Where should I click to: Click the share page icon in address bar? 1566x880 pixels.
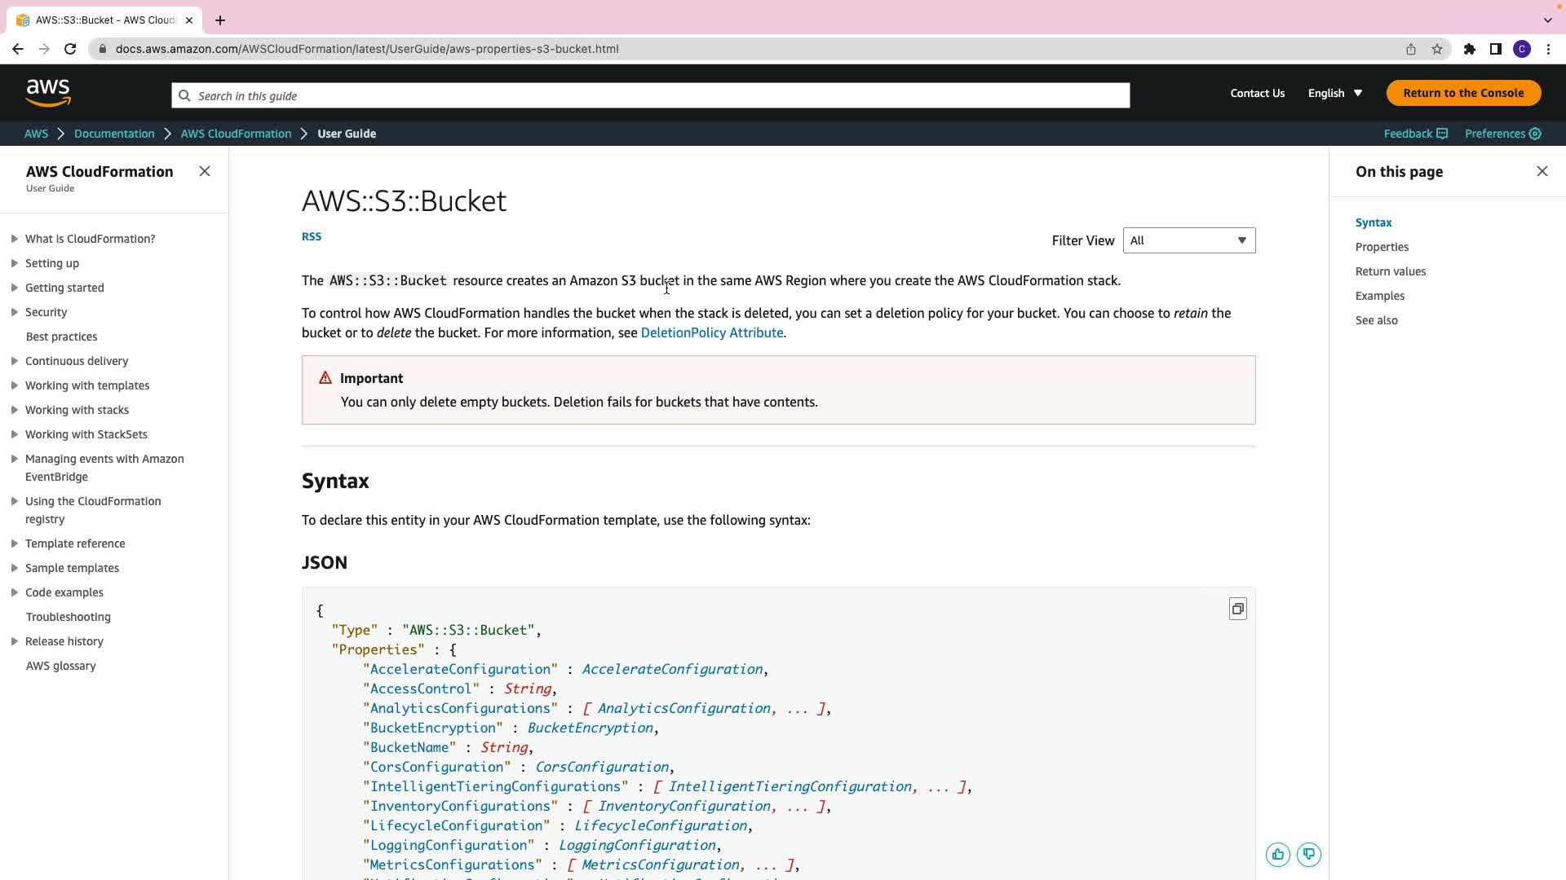pos(1410,49)
